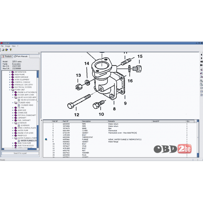Click the fit whole page icon

tap(201, 88)
